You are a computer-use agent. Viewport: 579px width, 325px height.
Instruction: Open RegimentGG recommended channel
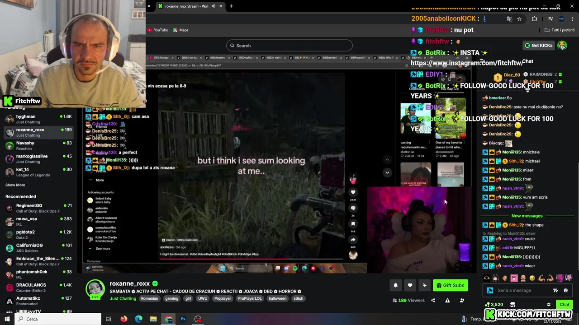click(x=38, y=208)
